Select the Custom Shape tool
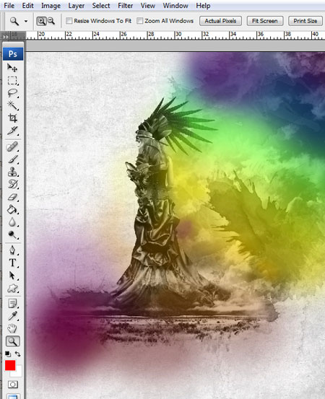This screenshot has width=325, height=399. coord(12,289)
